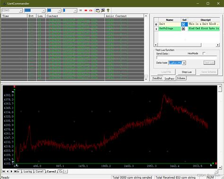Open the Data type dropdown
The image size is (224, 179).
[x=184, y=63]
